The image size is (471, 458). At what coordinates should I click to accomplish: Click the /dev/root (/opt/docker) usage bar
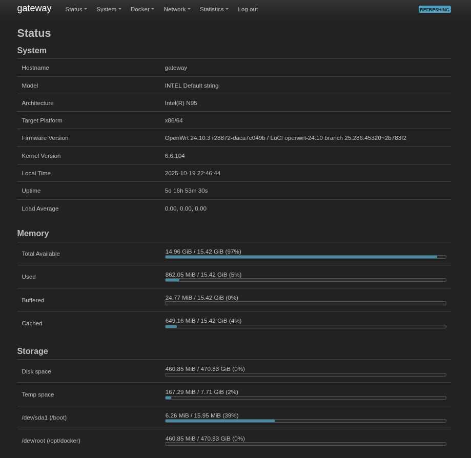point(305,444)
